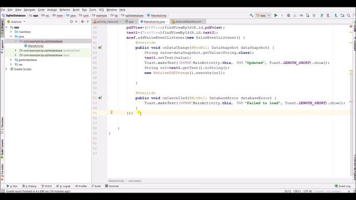Run the app with the green play button
Image resolution: width=356 pixels, height=200 pixels.
coord(276,16)
